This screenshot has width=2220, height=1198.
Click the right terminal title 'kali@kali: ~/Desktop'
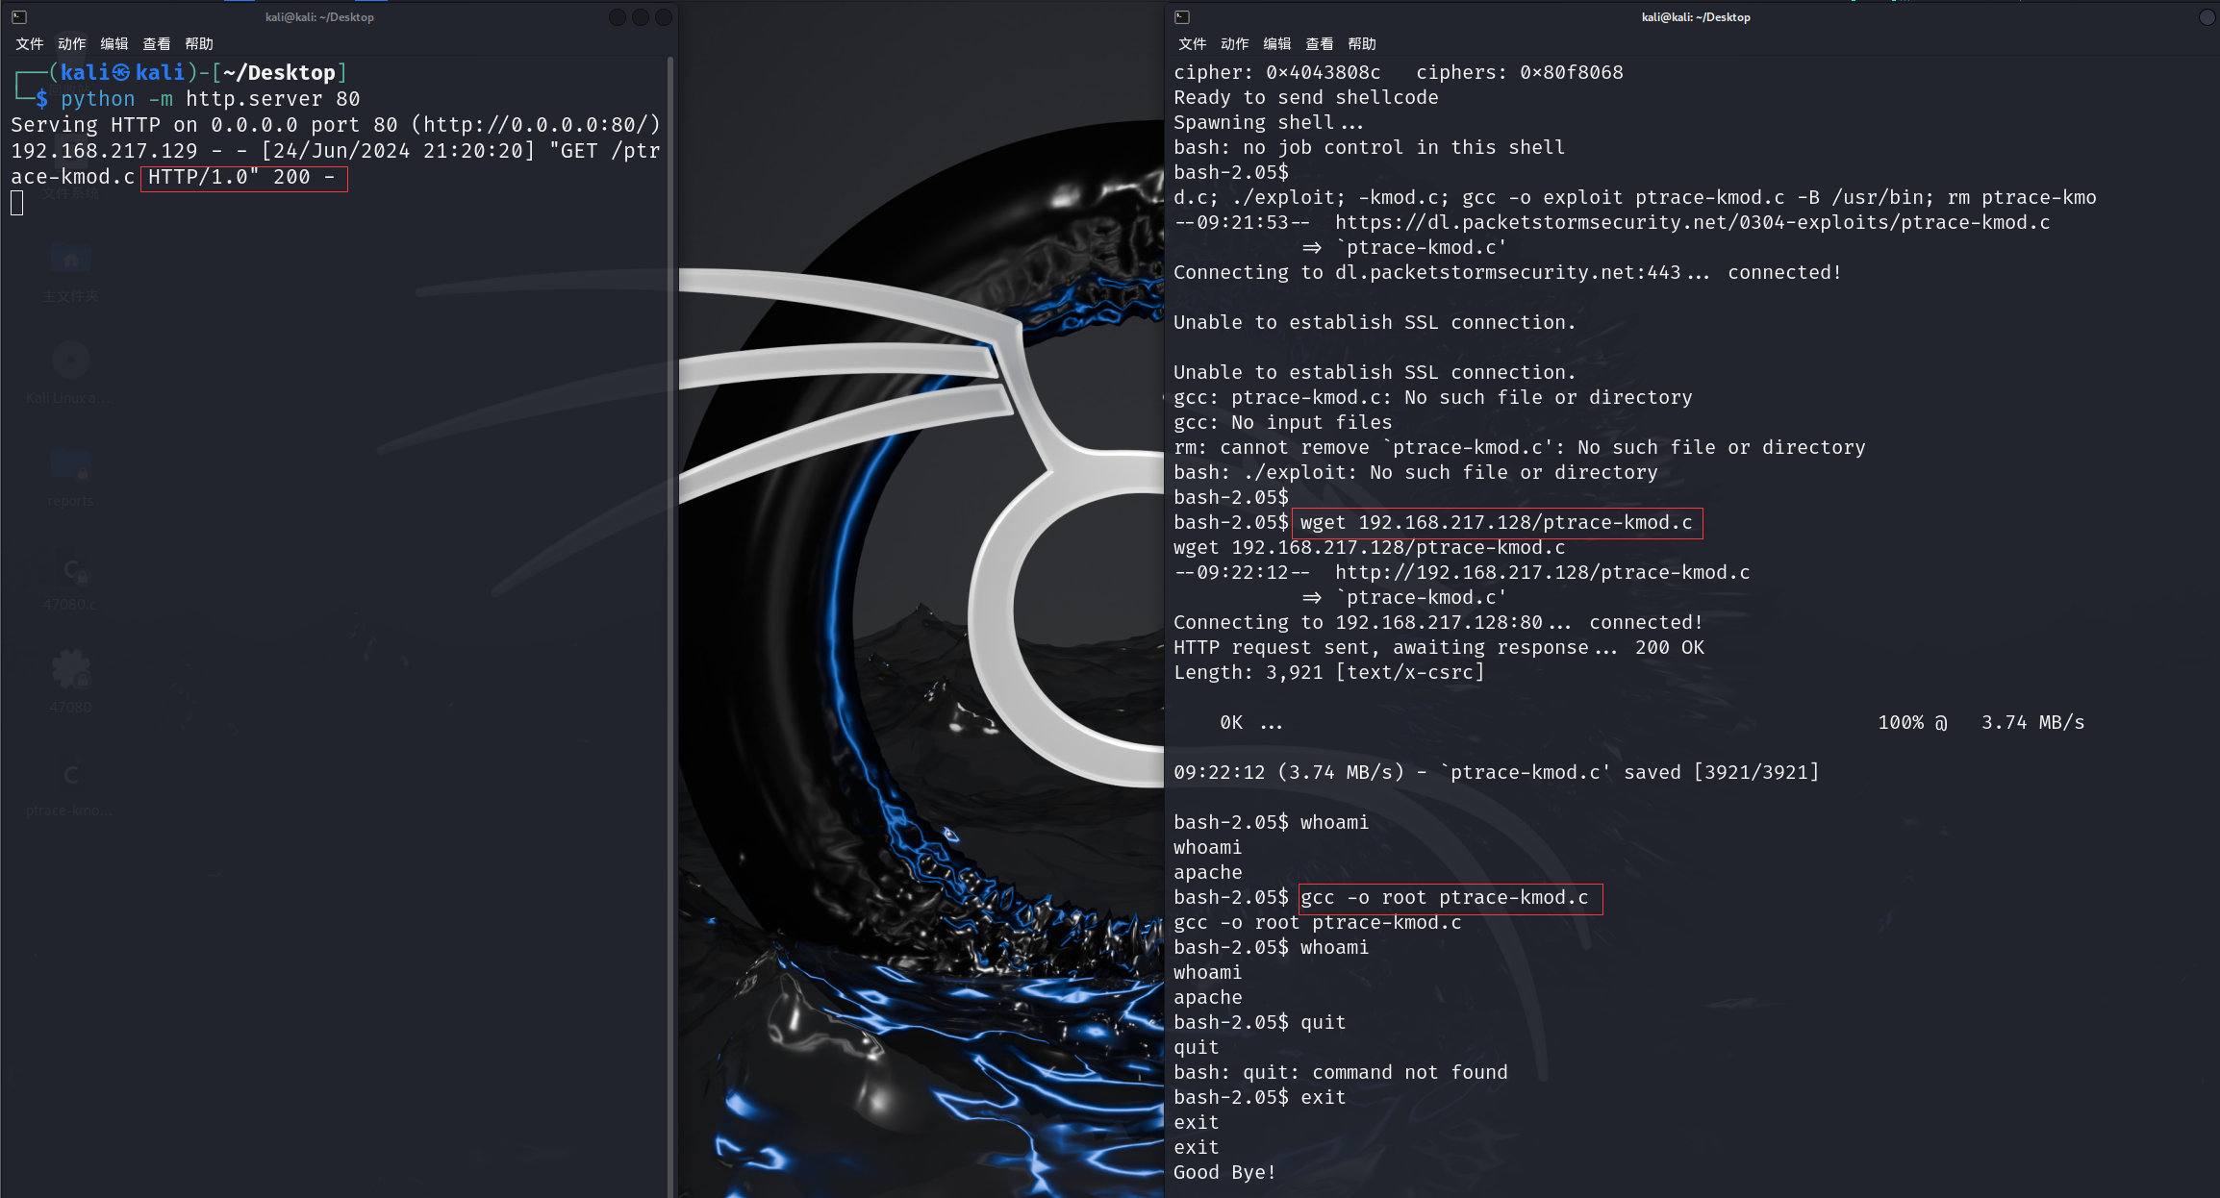(1696, 17)
